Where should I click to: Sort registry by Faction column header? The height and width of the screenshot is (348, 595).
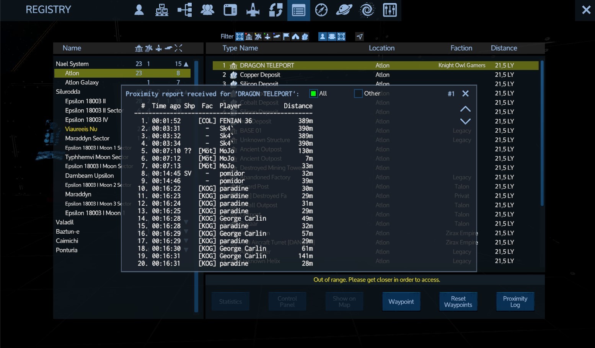(461, 48)
